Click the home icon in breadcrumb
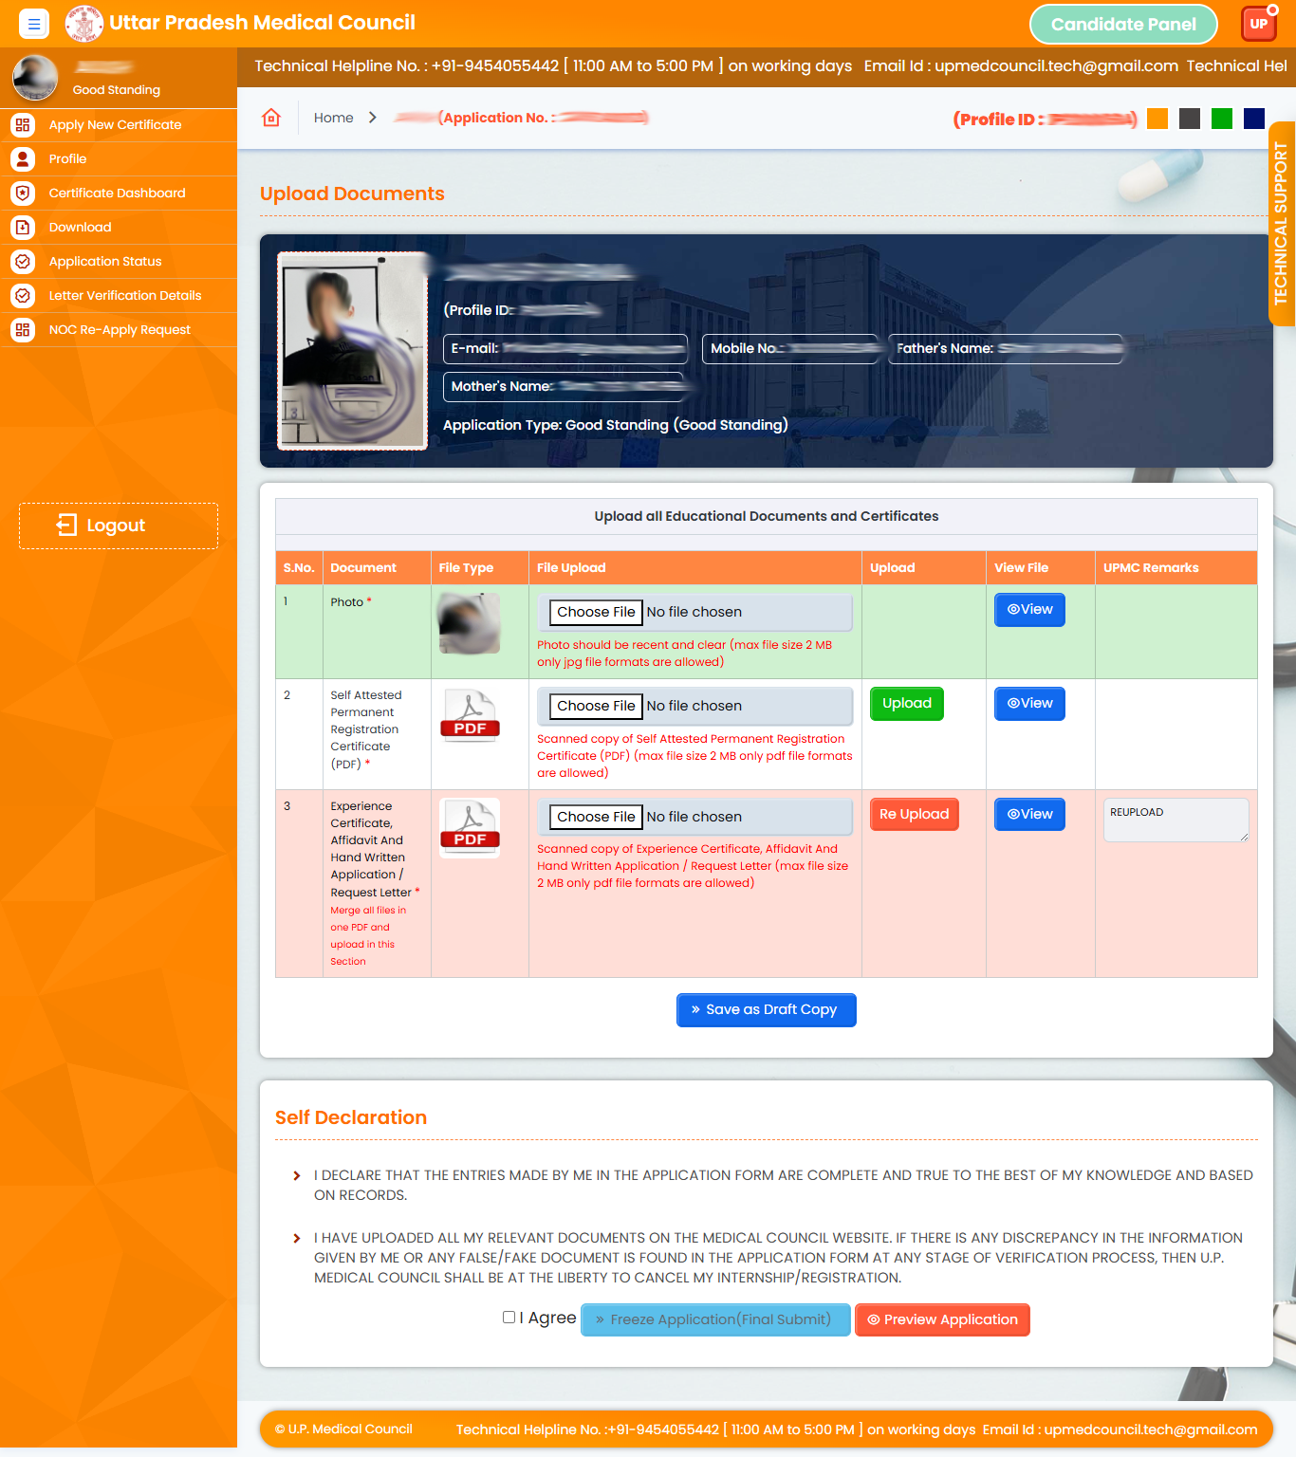Viewport: 1296px width, 1457px height. (271, 118)
